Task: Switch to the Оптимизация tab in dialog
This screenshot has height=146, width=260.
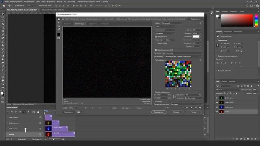Action: point(80,24)
